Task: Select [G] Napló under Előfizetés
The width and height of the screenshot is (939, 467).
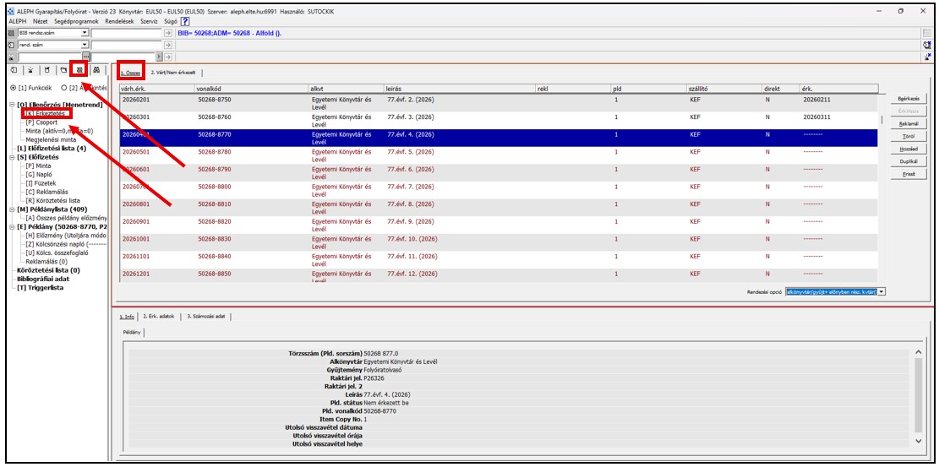Action: pyautogui.click(x=40, y=174)
